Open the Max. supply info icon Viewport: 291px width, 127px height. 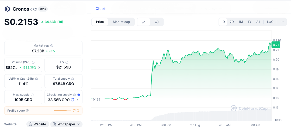[32, 95]
